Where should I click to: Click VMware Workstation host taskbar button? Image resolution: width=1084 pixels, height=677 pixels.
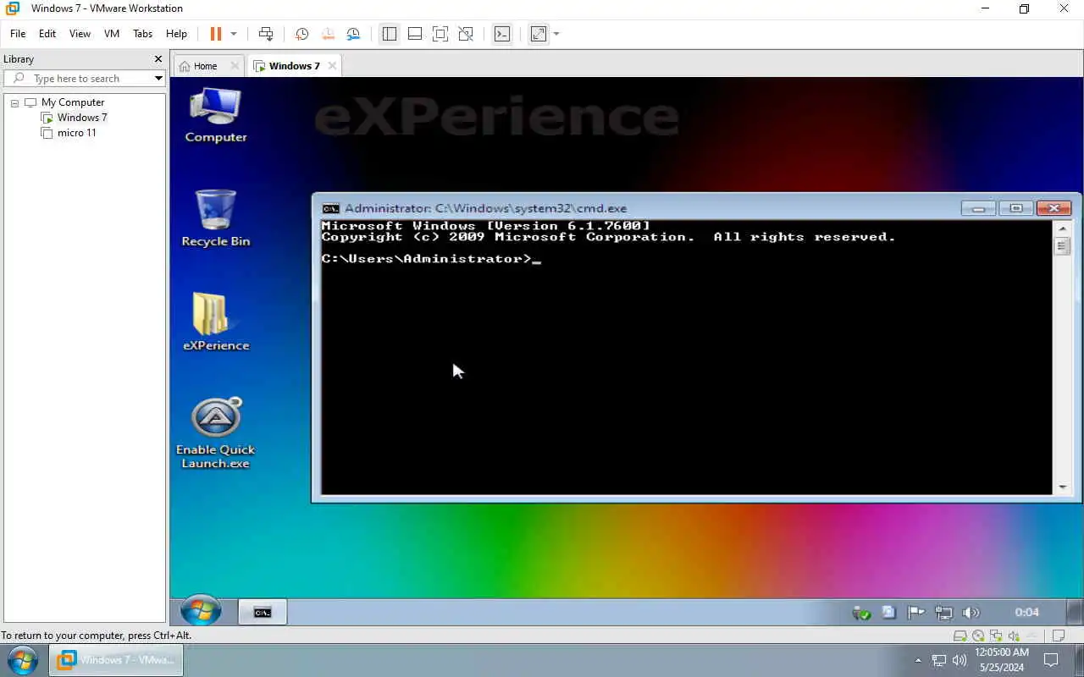(116, 660)
